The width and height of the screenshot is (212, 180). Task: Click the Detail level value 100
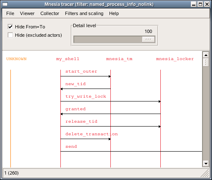148,31
